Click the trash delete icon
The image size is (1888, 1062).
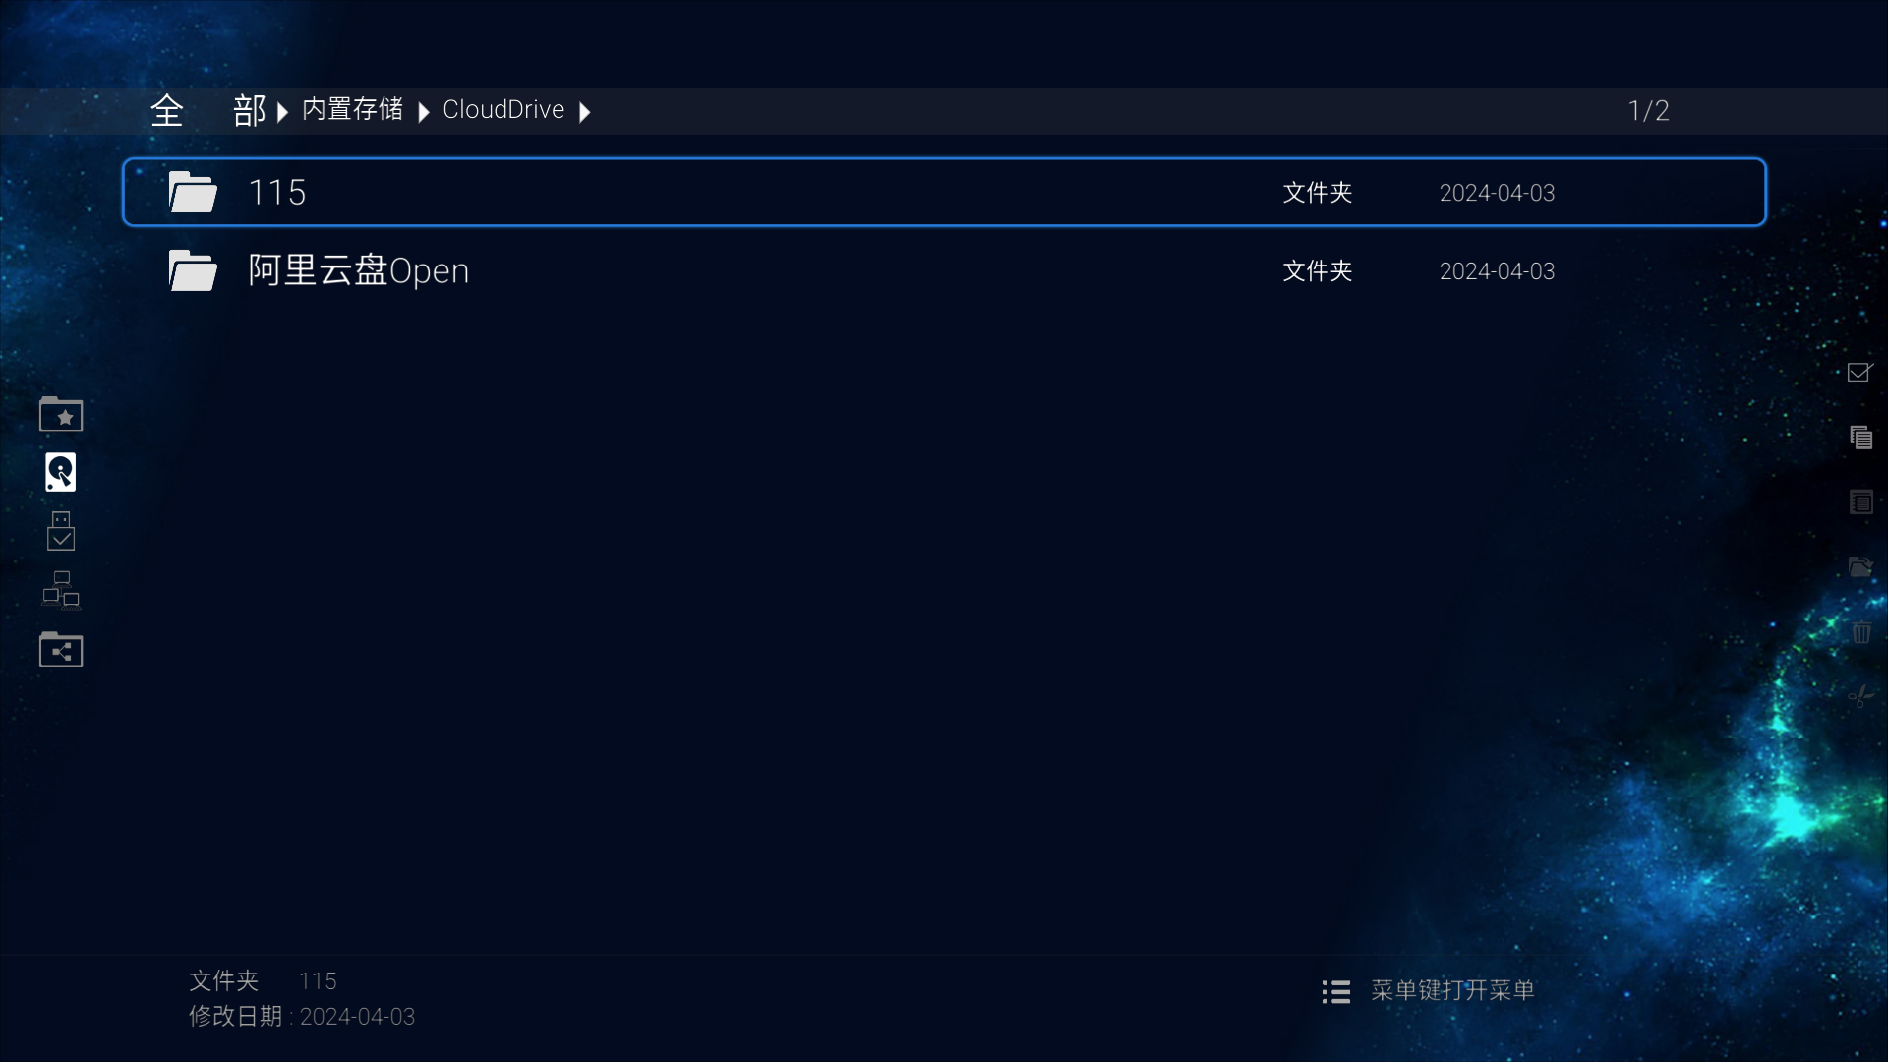tap(1860, 631)
